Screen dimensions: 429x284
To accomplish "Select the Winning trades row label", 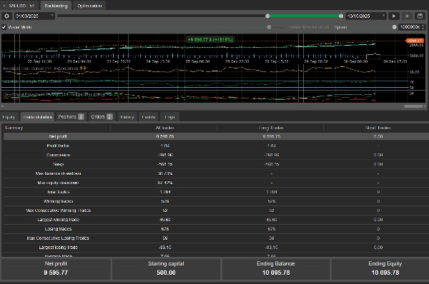I will pos(59,201).
